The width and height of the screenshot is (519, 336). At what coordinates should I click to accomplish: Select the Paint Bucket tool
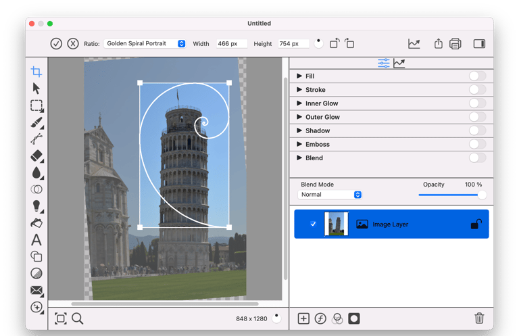pyautogui.click(x=36, y=223)
